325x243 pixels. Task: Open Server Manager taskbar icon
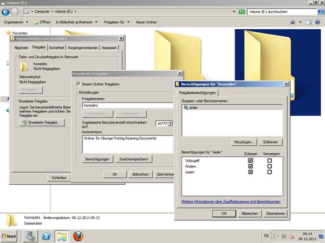tap(31, 236)
